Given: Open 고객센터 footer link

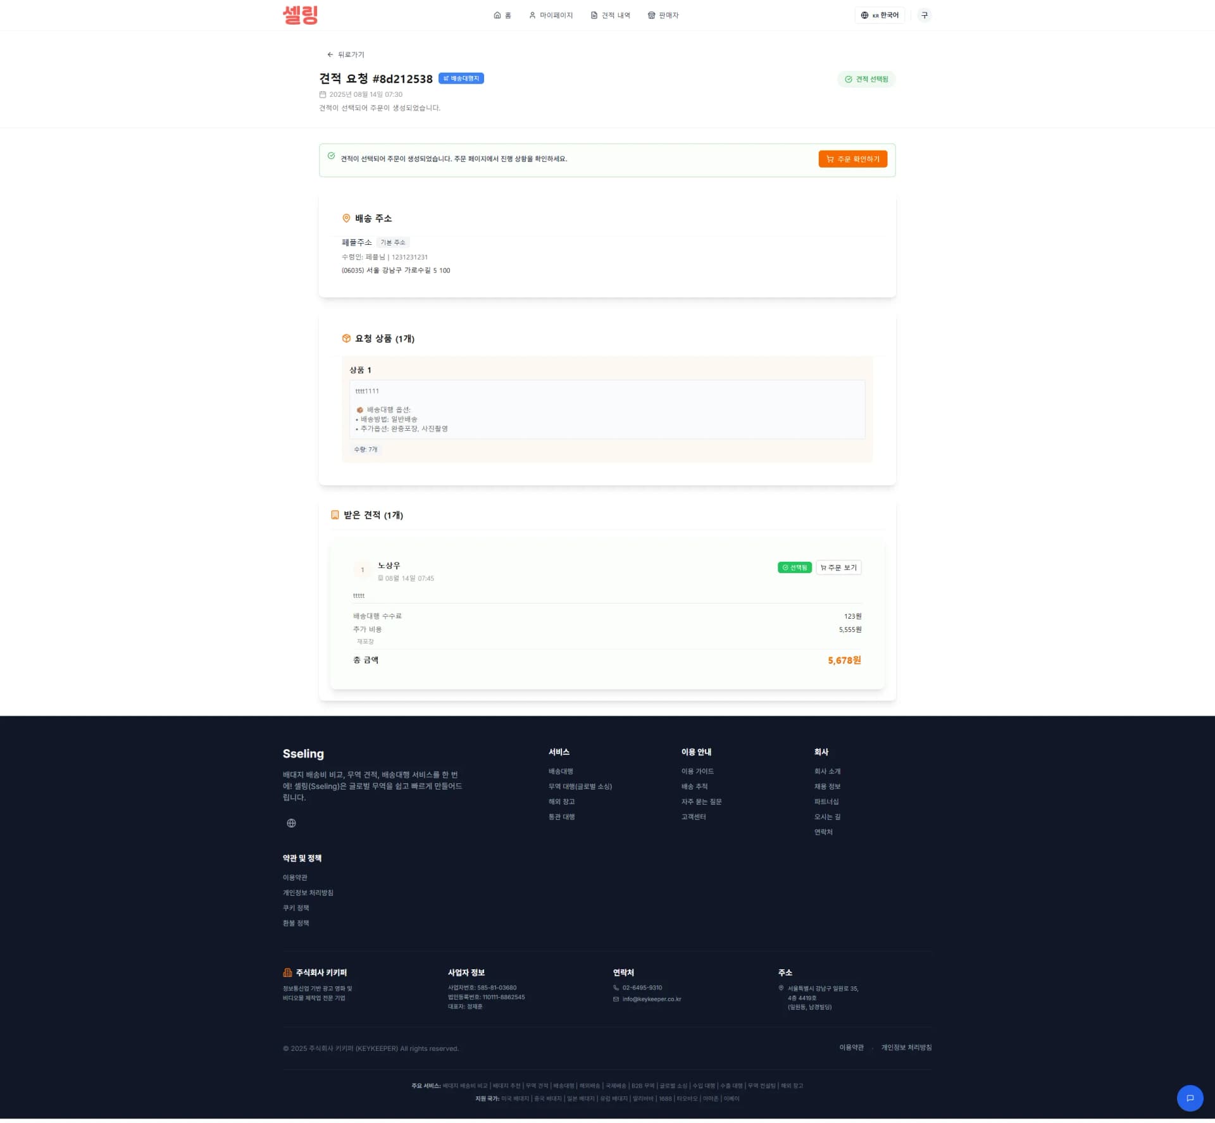Looking at the screenshot, I should pos(694,817).
